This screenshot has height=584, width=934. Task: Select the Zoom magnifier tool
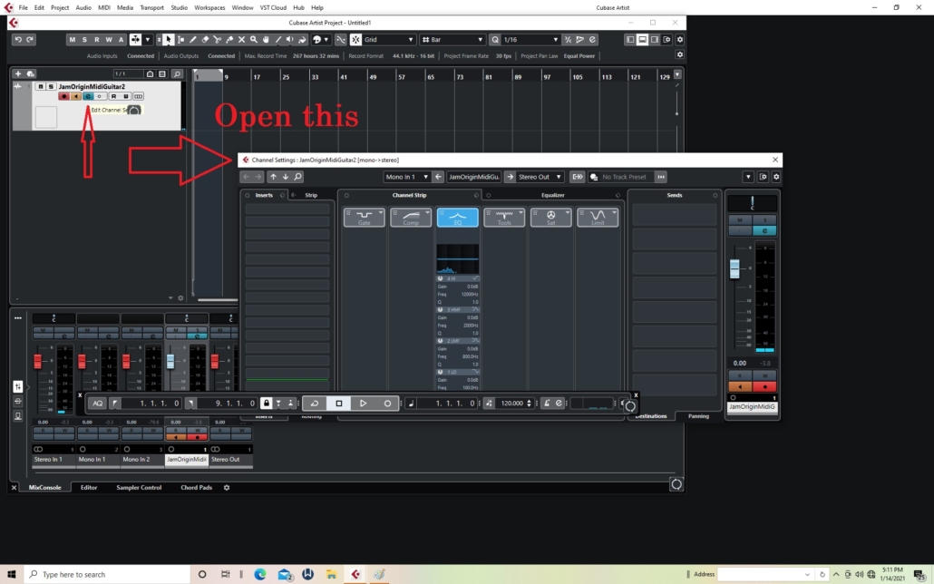pyautogui.click(x=254, y=39)
